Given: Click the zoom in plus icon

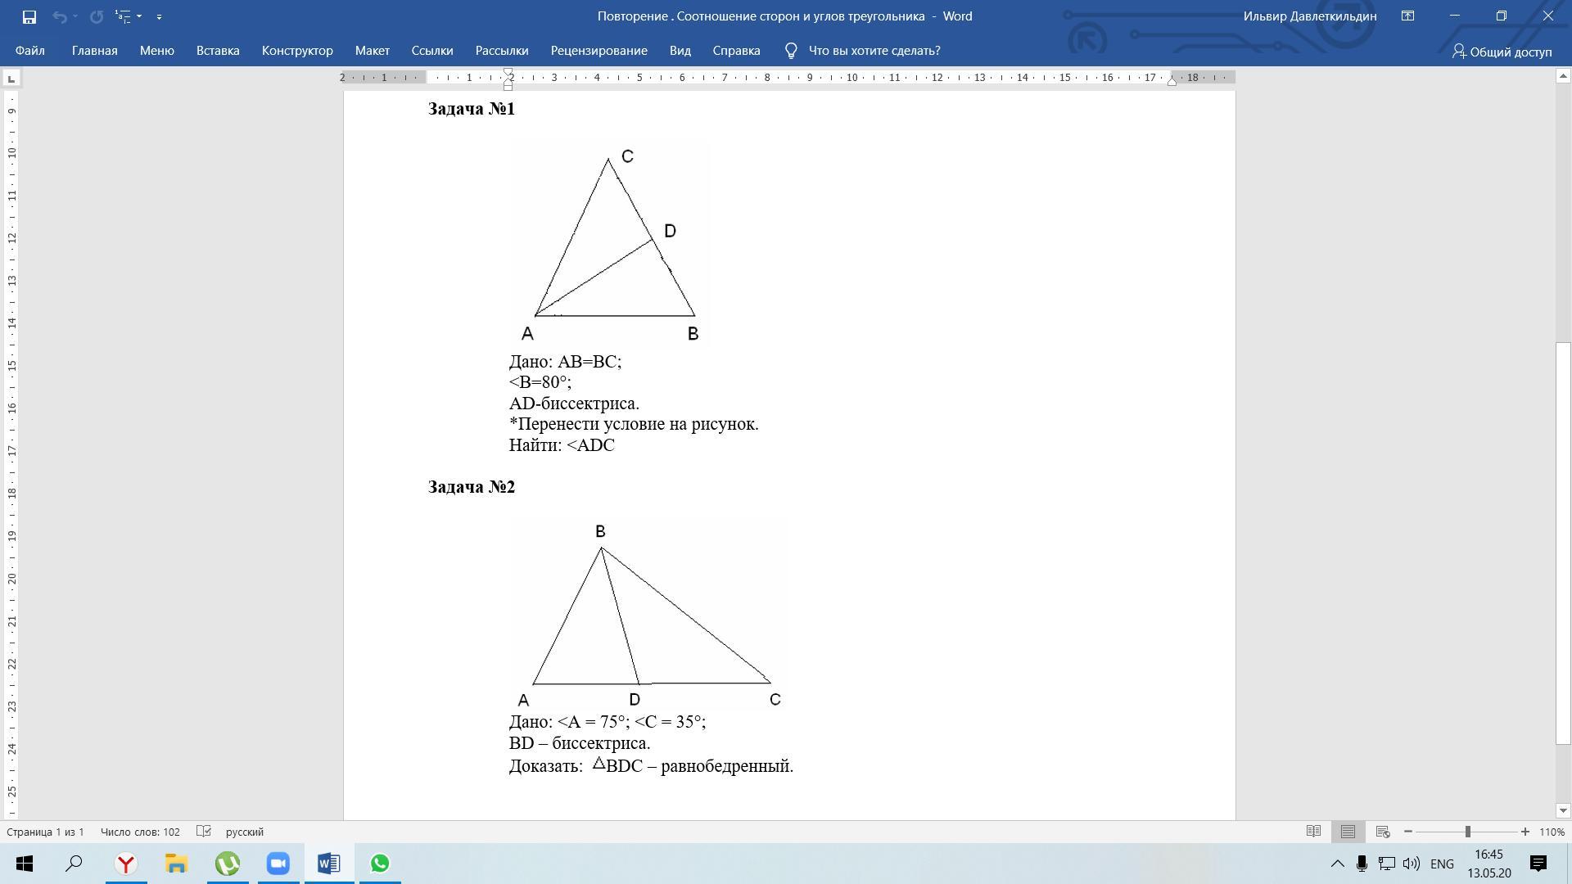Looking at the screenshot, I should [1525, 832].
